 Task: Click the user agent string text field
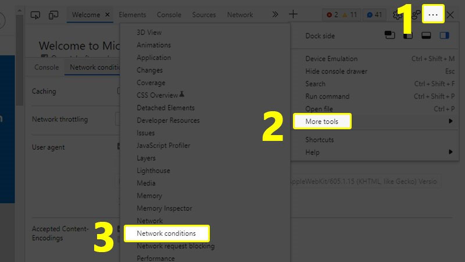pyautogui.click(x=363, y=182)
